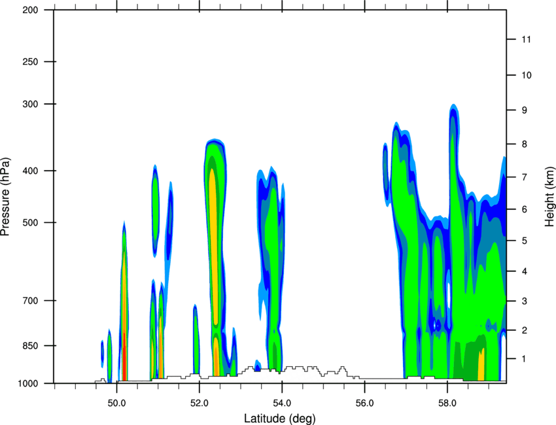This screenshot has height=425, width=556.
Task: Select the 700 pressure tick label
Action: tap(30, 301)
